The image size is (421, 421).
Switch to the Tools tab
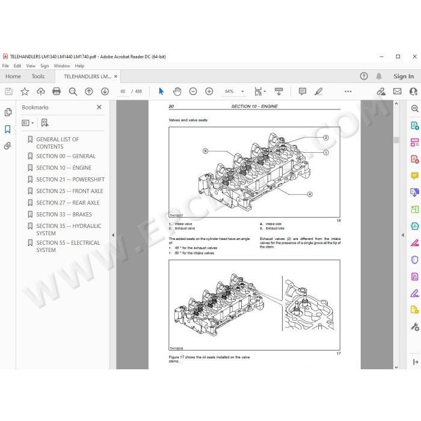pos(38,76)
